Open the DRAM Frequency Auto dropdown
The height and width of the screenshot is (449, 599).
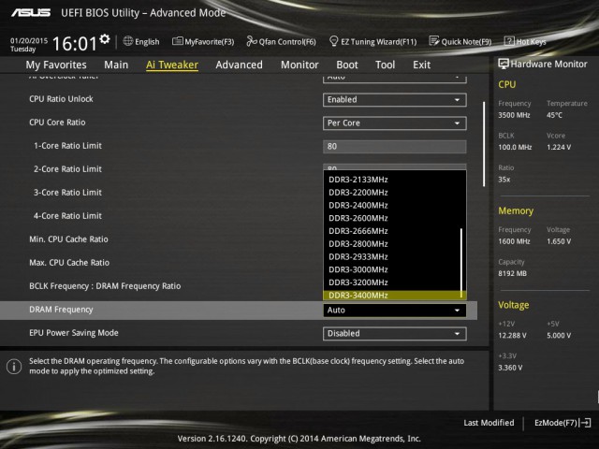coord(395,310)
